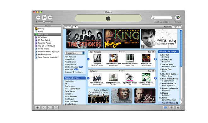Click the Requests & Feedback link

click(x=74, y=72)
